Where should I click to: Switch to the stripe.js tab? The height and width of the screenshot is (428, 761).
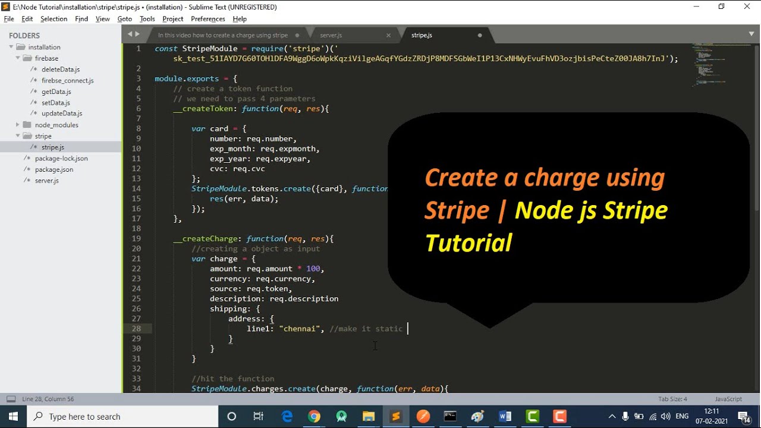(x=422, y=35)
